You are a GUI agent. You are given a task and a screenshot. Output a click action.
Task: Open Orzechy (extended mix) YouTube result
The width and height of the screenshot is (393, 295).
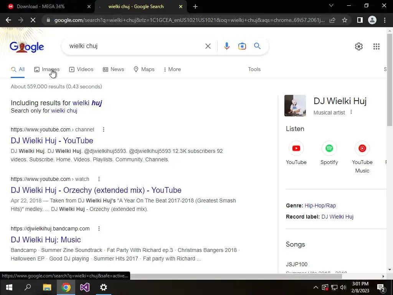pos(96,190)
